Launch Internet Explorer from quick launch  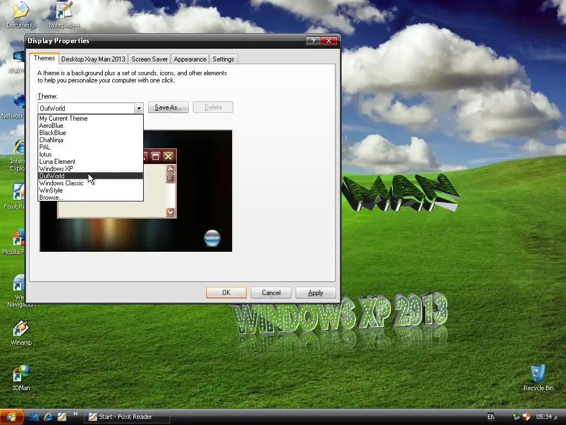click(x=48, y=417)
